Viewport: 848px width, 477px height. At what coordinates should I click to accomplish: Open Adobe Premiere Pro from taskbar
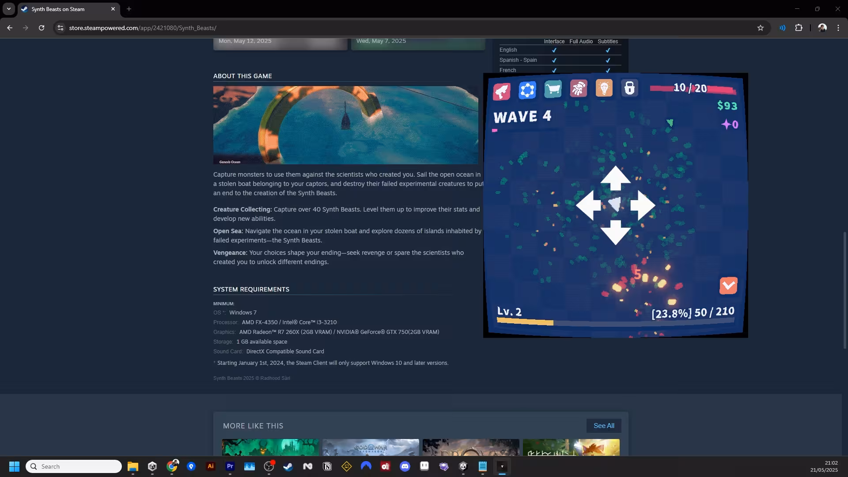tap(230, 466)
